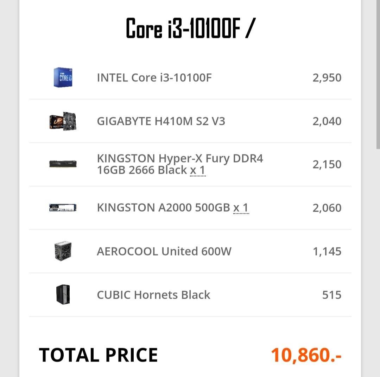The width and height of the screenshot is (380, 377).
Task: Click the 515 case price
Action: point(332,295)
